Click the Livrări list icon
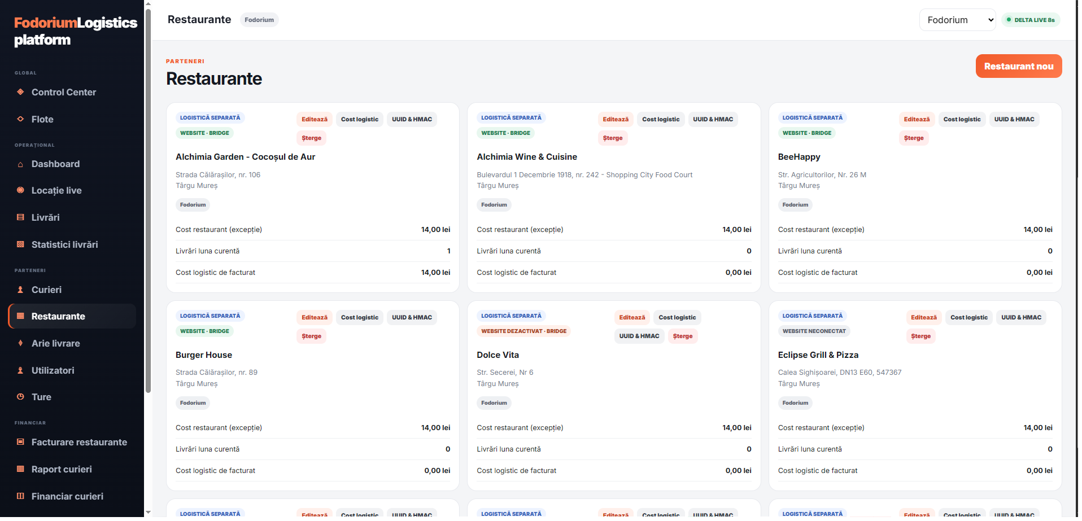This screenshot has height=521, width=1082. 20,218
